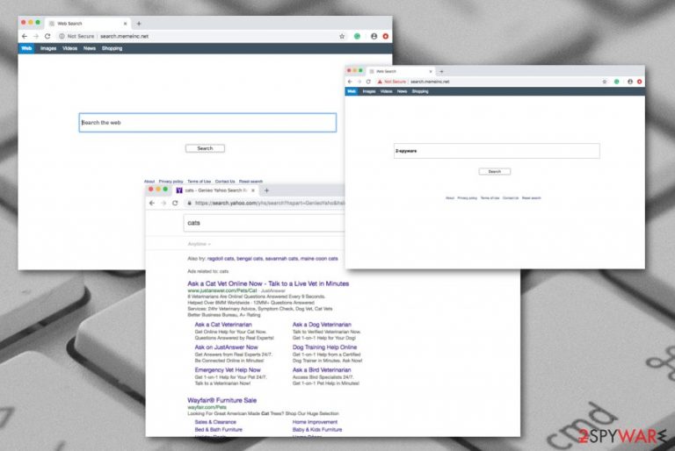Select the Shopping tab in the right window
The height and width of the screenshot is (451, 675).
[420, 91]
